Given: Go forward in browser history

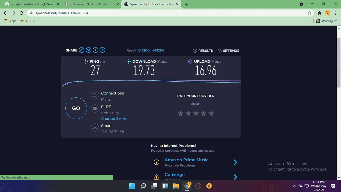Looking at the screenshot, I should click(13, 13).
